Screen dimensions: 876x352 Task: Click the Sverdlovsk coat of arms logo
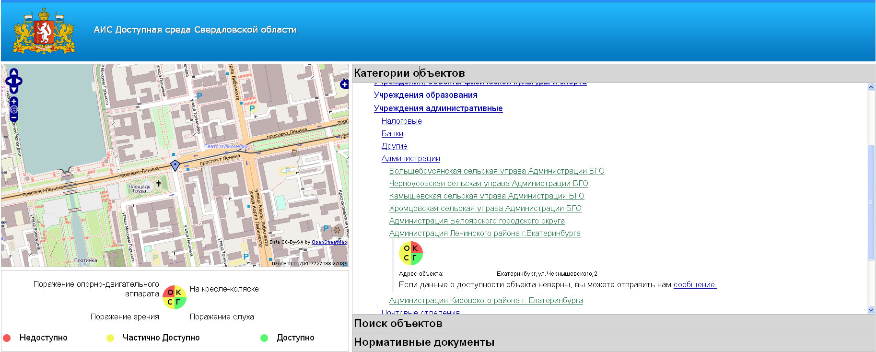pyautogui.click(x=44, y=31)
